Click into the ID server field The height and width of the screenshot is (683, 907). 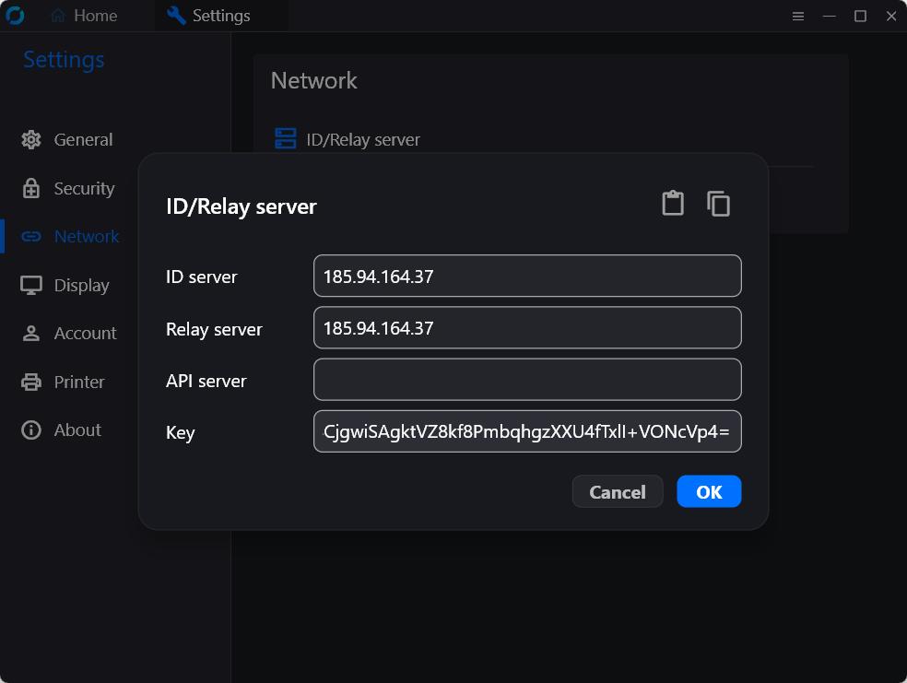pos(527,276)
